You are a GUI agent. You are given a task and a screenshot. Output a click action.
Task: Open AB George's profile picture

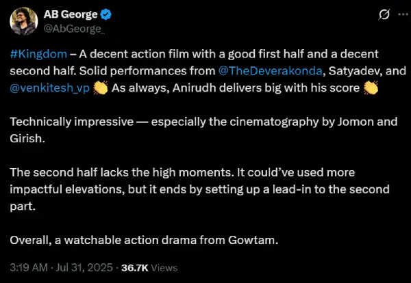click(x=23, y=21)
